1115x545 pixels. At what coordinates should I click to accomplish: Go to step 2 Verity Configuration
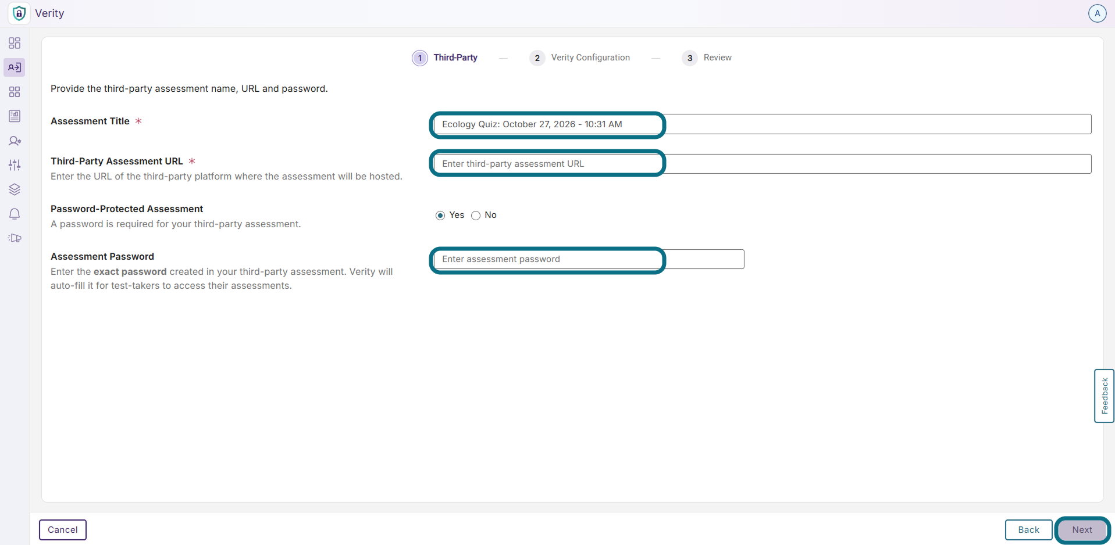coord(580,58)
